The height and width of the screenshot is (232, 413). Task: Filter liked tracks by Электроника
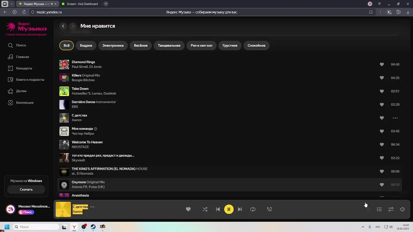[113, 45]
